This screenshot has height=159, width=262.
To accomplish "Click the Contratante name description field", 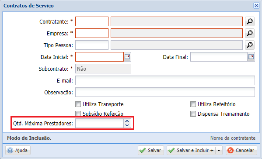I will click(x=177, y=21).
